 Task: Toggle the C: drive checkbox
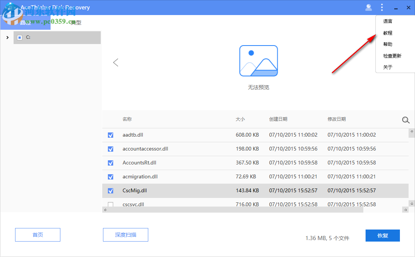tap(19, 37)
